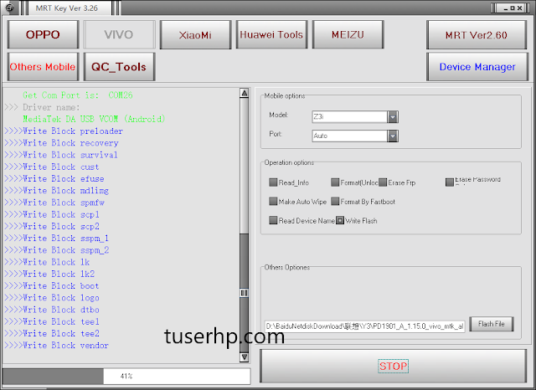The image size is (536, 390).
Task: Expand the Port dropdown arrow
Action: [x=393, y=136]
